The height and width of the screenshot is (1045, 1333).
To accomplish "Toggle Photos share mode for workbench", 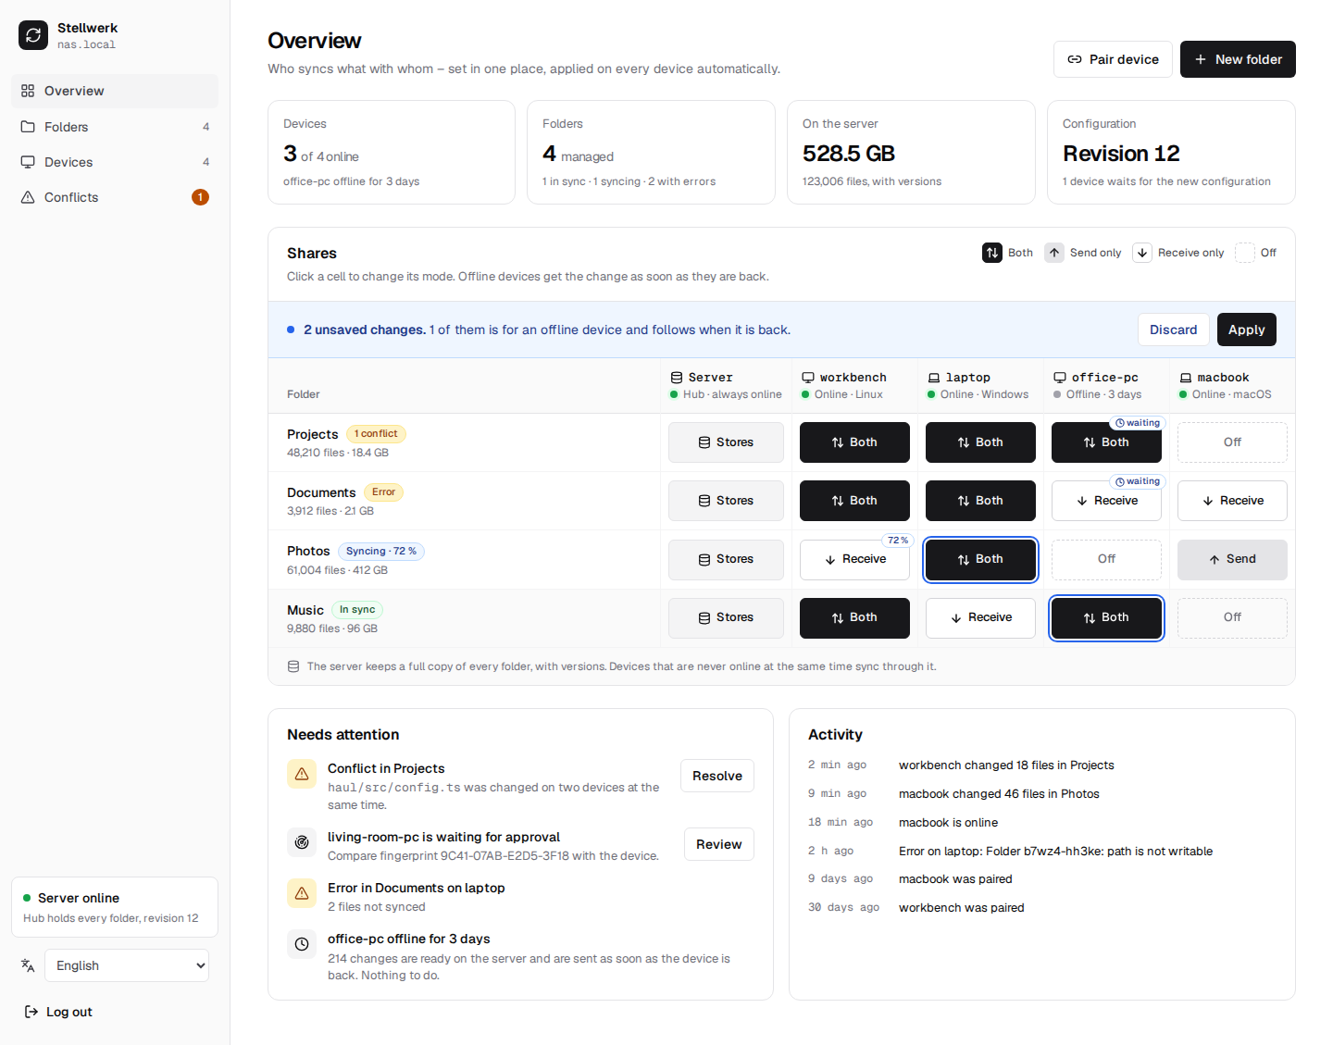I will [854, 559].
